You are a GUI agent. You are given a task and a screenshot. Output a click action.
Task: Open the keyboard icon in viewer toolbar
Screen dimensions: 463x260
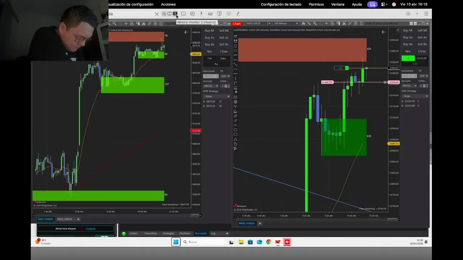210,14
